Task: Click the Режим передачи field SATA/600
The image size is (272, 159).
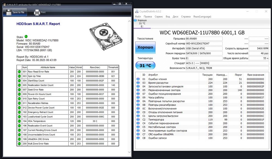Action: [x=204, y=53]
